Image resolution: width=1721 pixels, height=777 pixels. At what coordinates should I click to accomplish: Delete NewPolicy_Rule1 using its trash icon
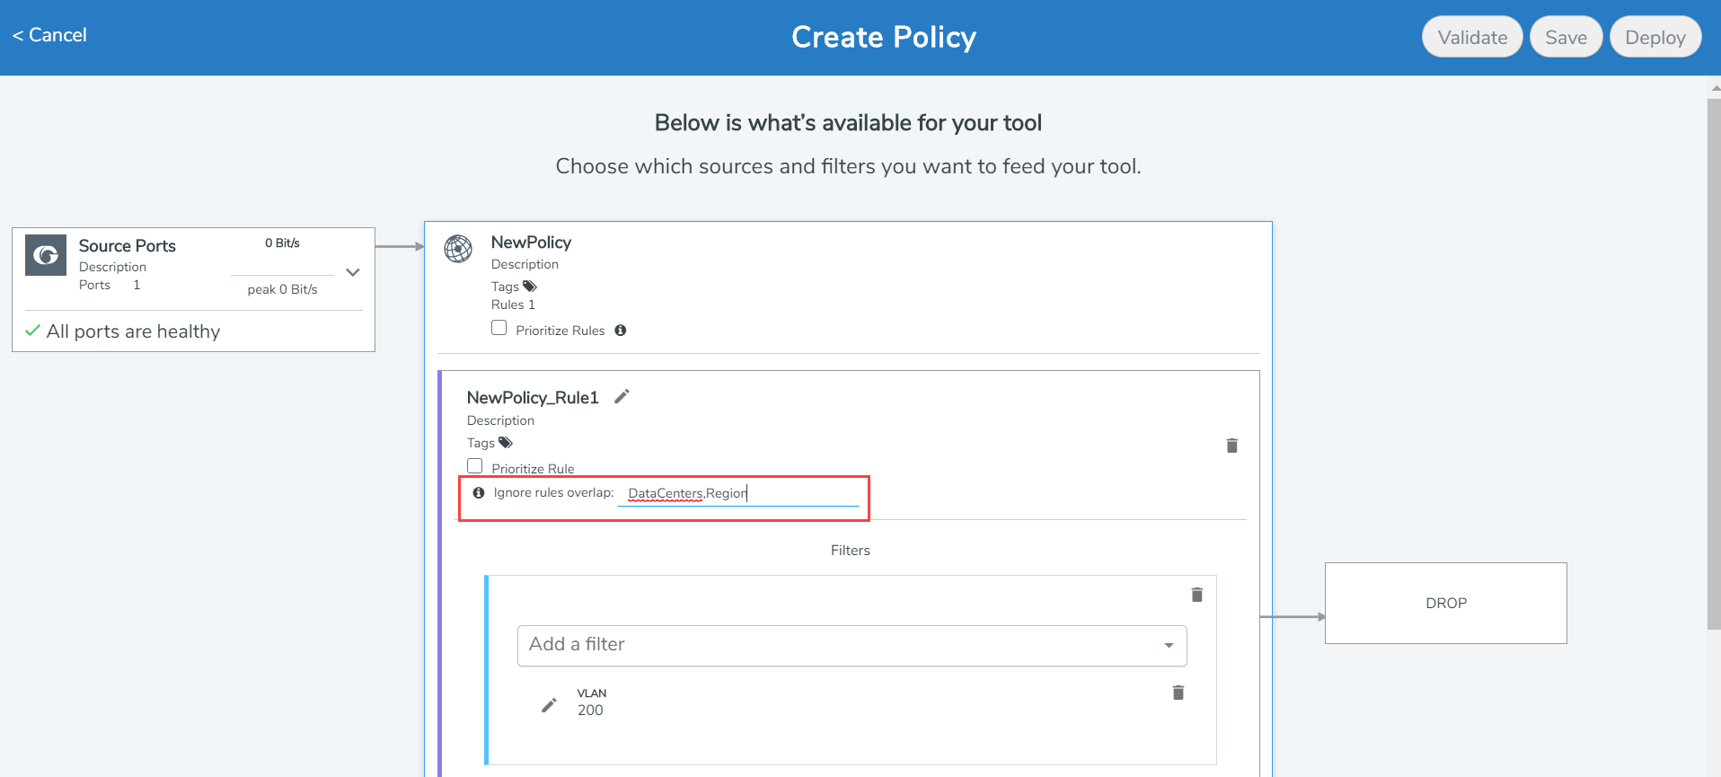pyautogui.click(x=1231, y=446)
